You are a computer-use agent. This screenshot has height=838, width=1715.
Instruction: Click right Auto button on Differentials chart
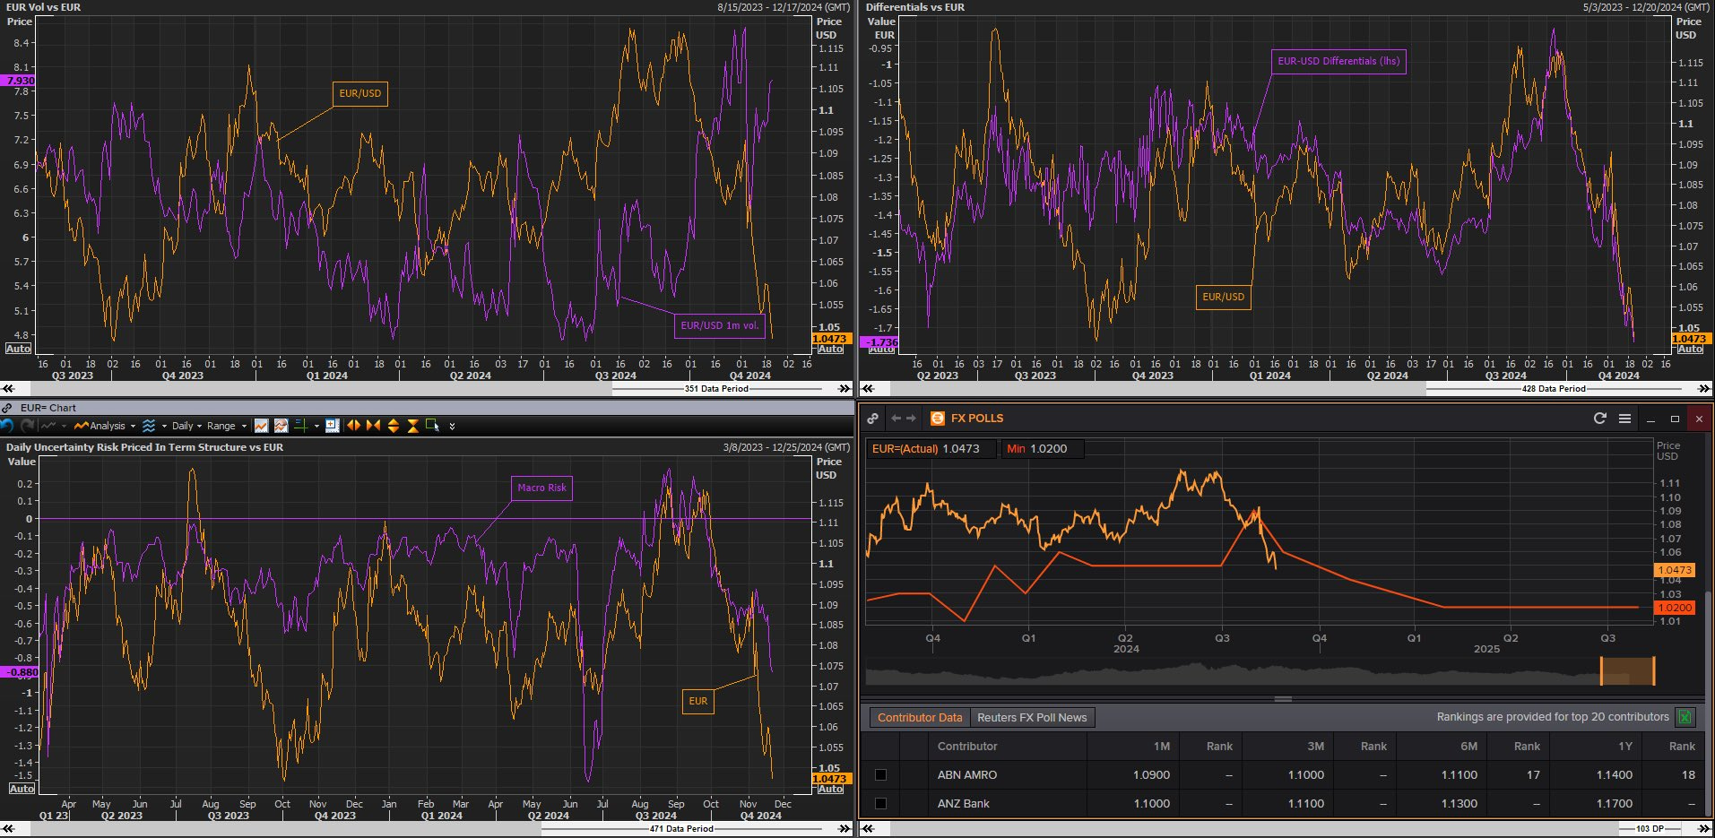(1690, 349)
